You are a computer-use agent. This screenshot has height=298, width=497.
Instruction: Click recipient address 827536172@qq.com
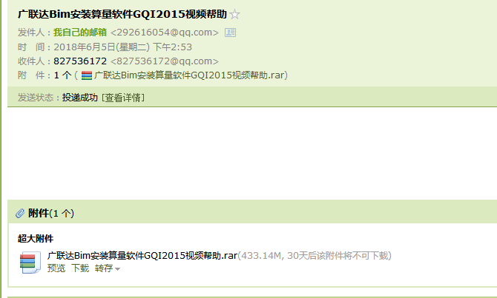[165, 61]
